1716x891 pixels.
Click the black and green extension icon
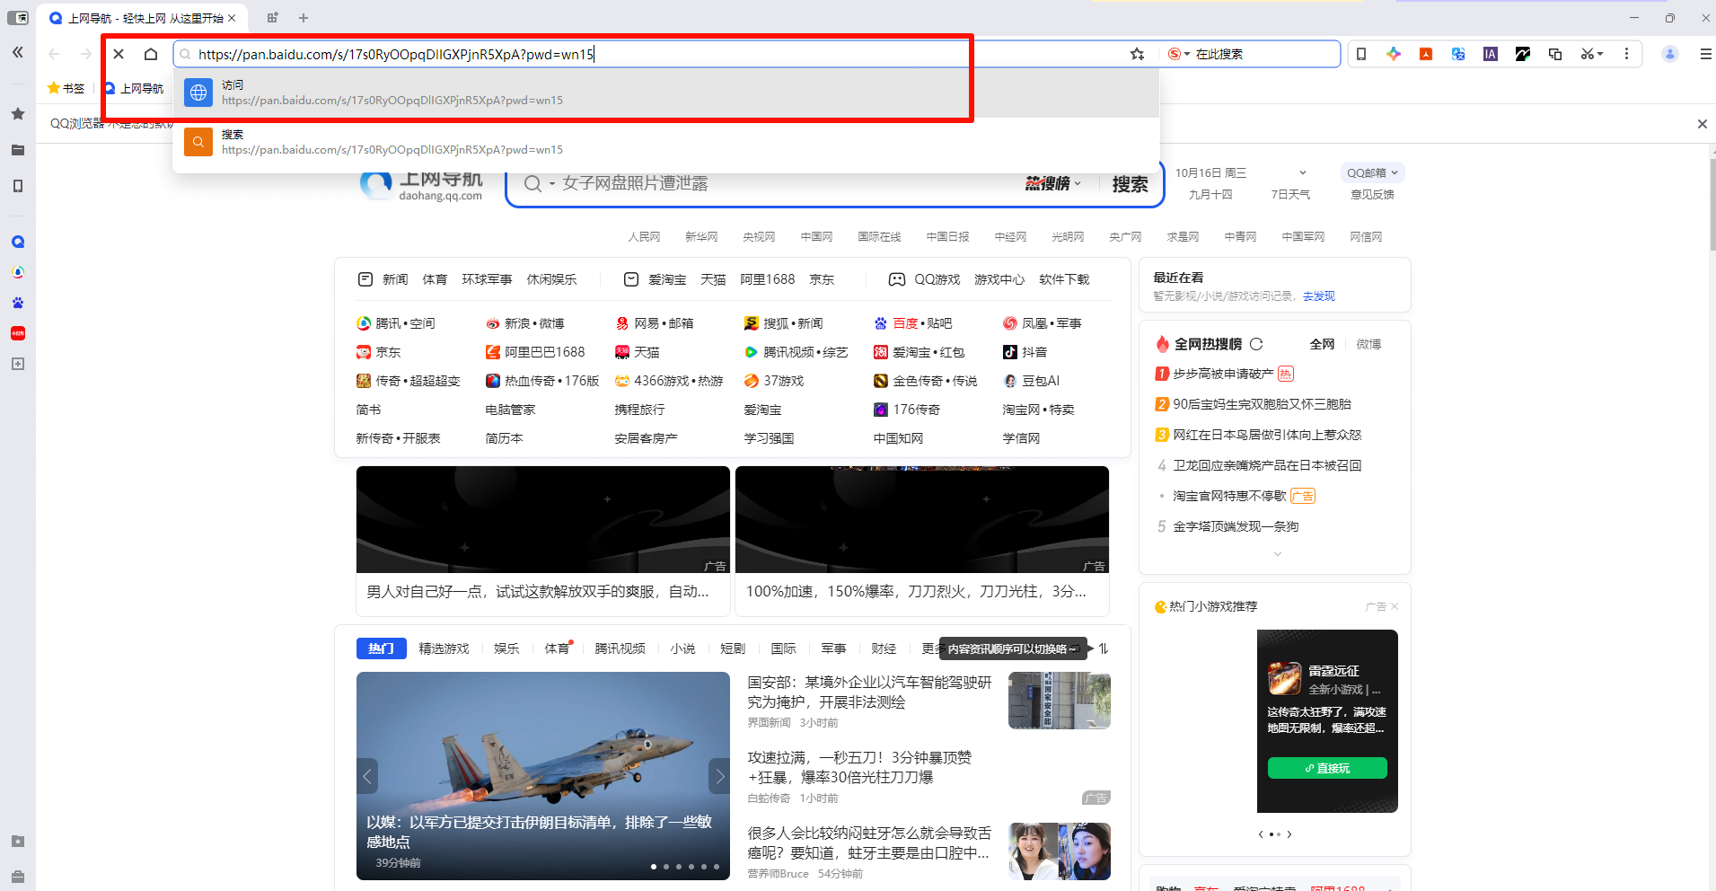tap(1523, 54)
